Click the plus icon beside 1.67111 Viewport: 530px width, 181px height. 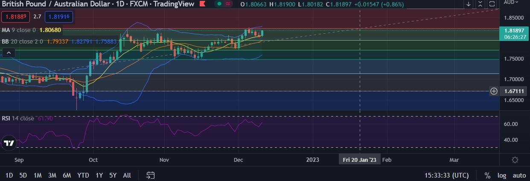(x=494, y=91)
